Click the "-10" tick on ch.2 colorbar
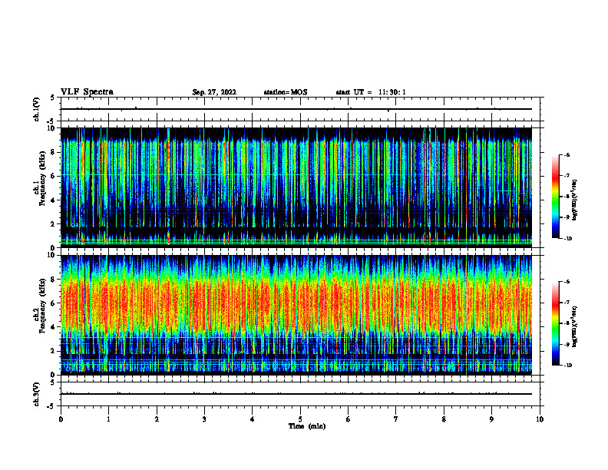This screenshot has height=470, width=608. click(567, 366)
